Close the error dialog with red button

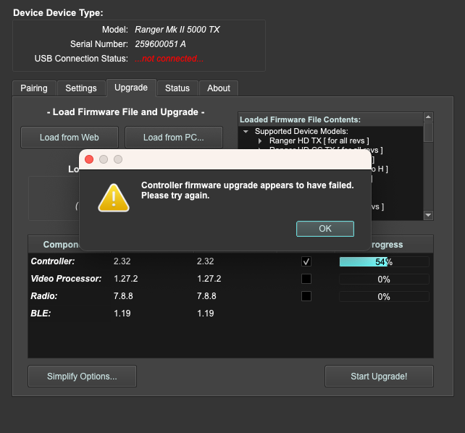(x=89, y=159)
